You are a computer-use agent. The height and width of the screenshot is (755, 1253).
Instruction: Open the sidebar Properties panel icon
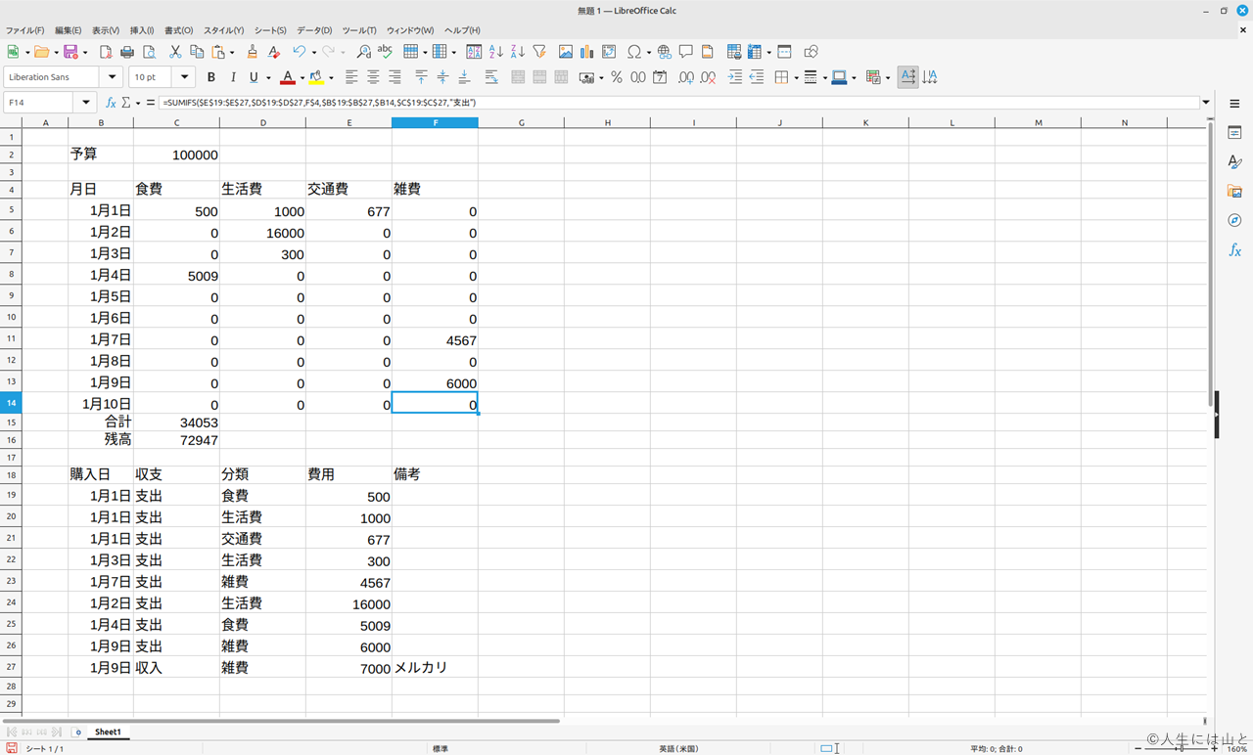1235,132
